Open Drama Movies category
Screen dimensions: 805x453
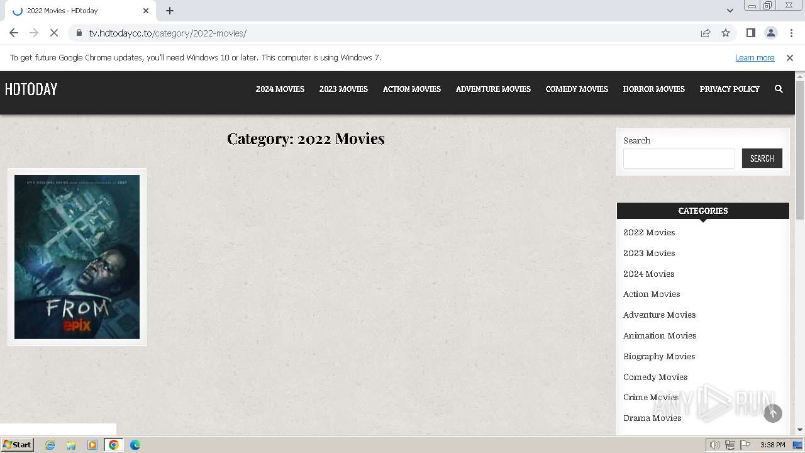click(652, 418)
